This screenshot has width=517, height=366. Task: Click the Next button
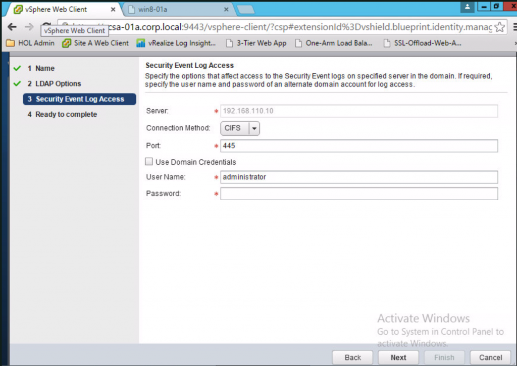tap(398, 357)
